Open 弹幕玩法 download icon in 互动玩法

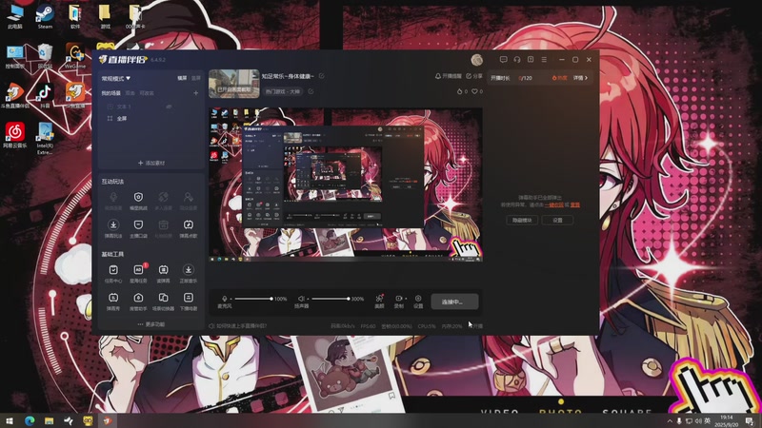point(113,224)
